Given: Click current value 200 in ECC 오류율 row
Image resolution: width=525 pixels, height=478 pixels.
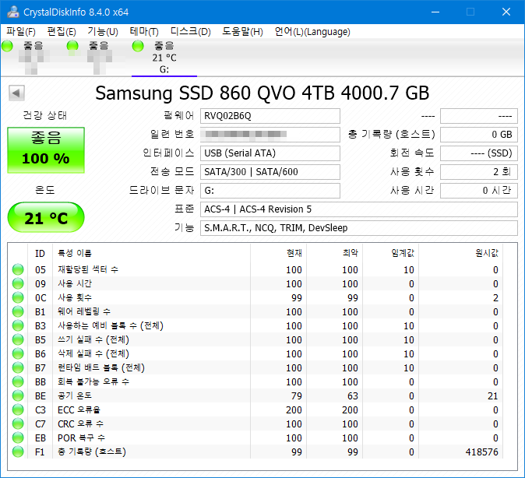Looking at the screenshot, I should coord(294,410).
